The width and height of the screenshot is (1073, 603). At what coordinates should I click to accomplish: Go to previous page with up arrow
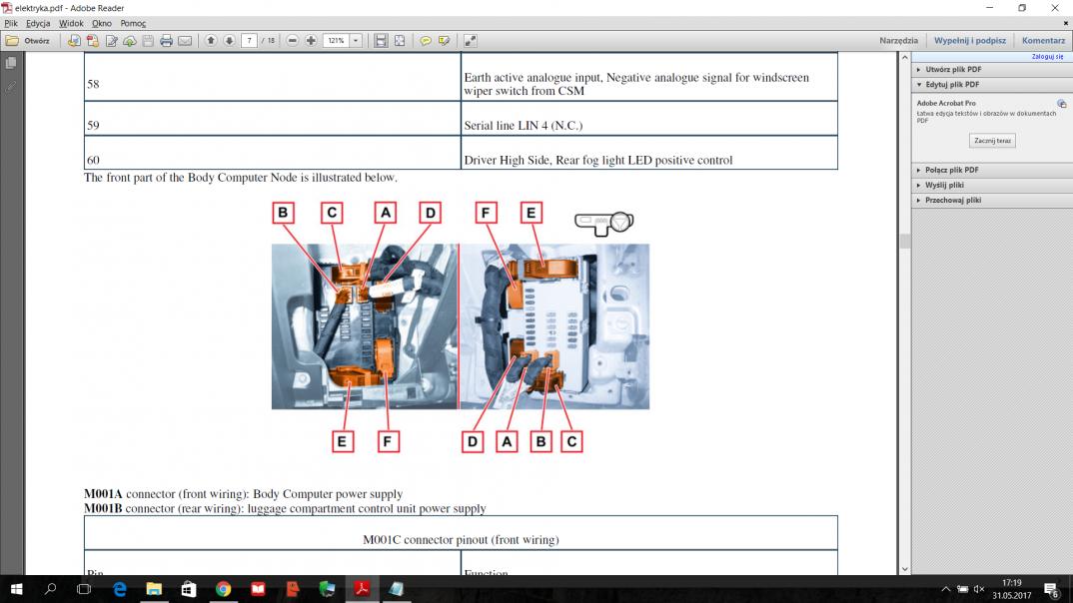click(211, 41)
